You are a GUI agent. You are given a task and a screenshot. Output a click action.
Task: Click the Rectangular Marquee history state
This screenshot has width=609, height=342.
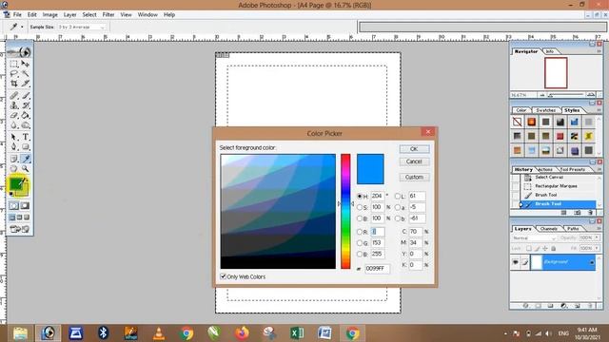(x=556, y=186)
